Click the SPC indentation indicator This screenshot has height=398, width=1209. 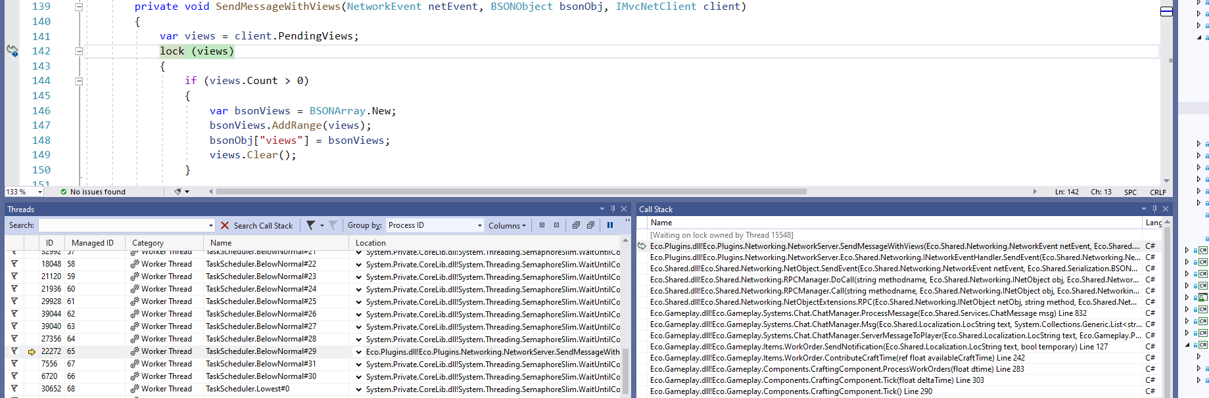click(x=1130, y=192)
